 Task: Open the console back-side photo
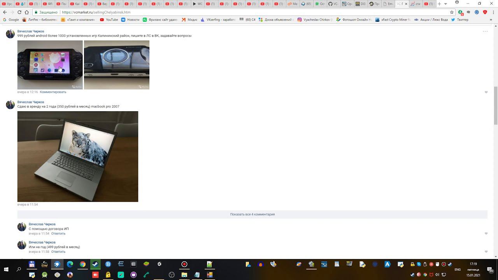[117, 65]
